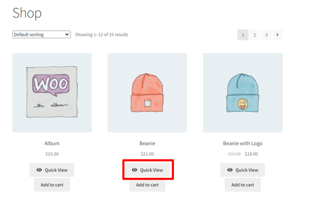Click the Beanie product title
The width and height of the screenshot is (309, 205).
point(147,143)
